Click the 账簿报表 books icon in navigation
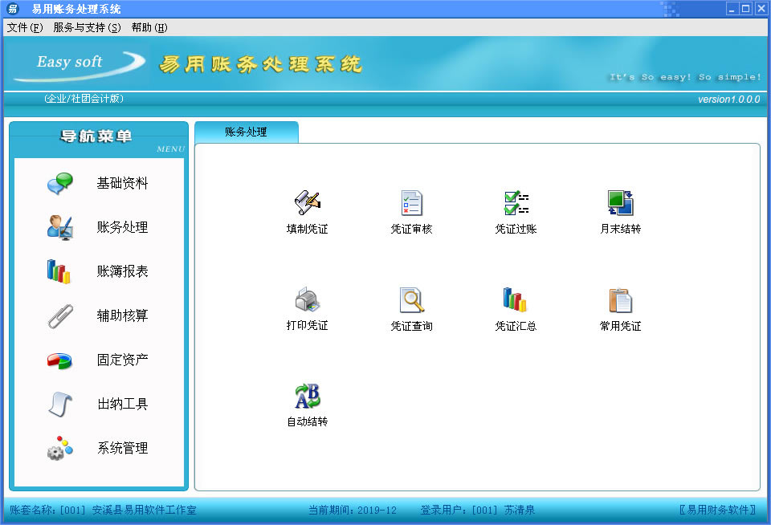771x525 pixels. point(59,271)
